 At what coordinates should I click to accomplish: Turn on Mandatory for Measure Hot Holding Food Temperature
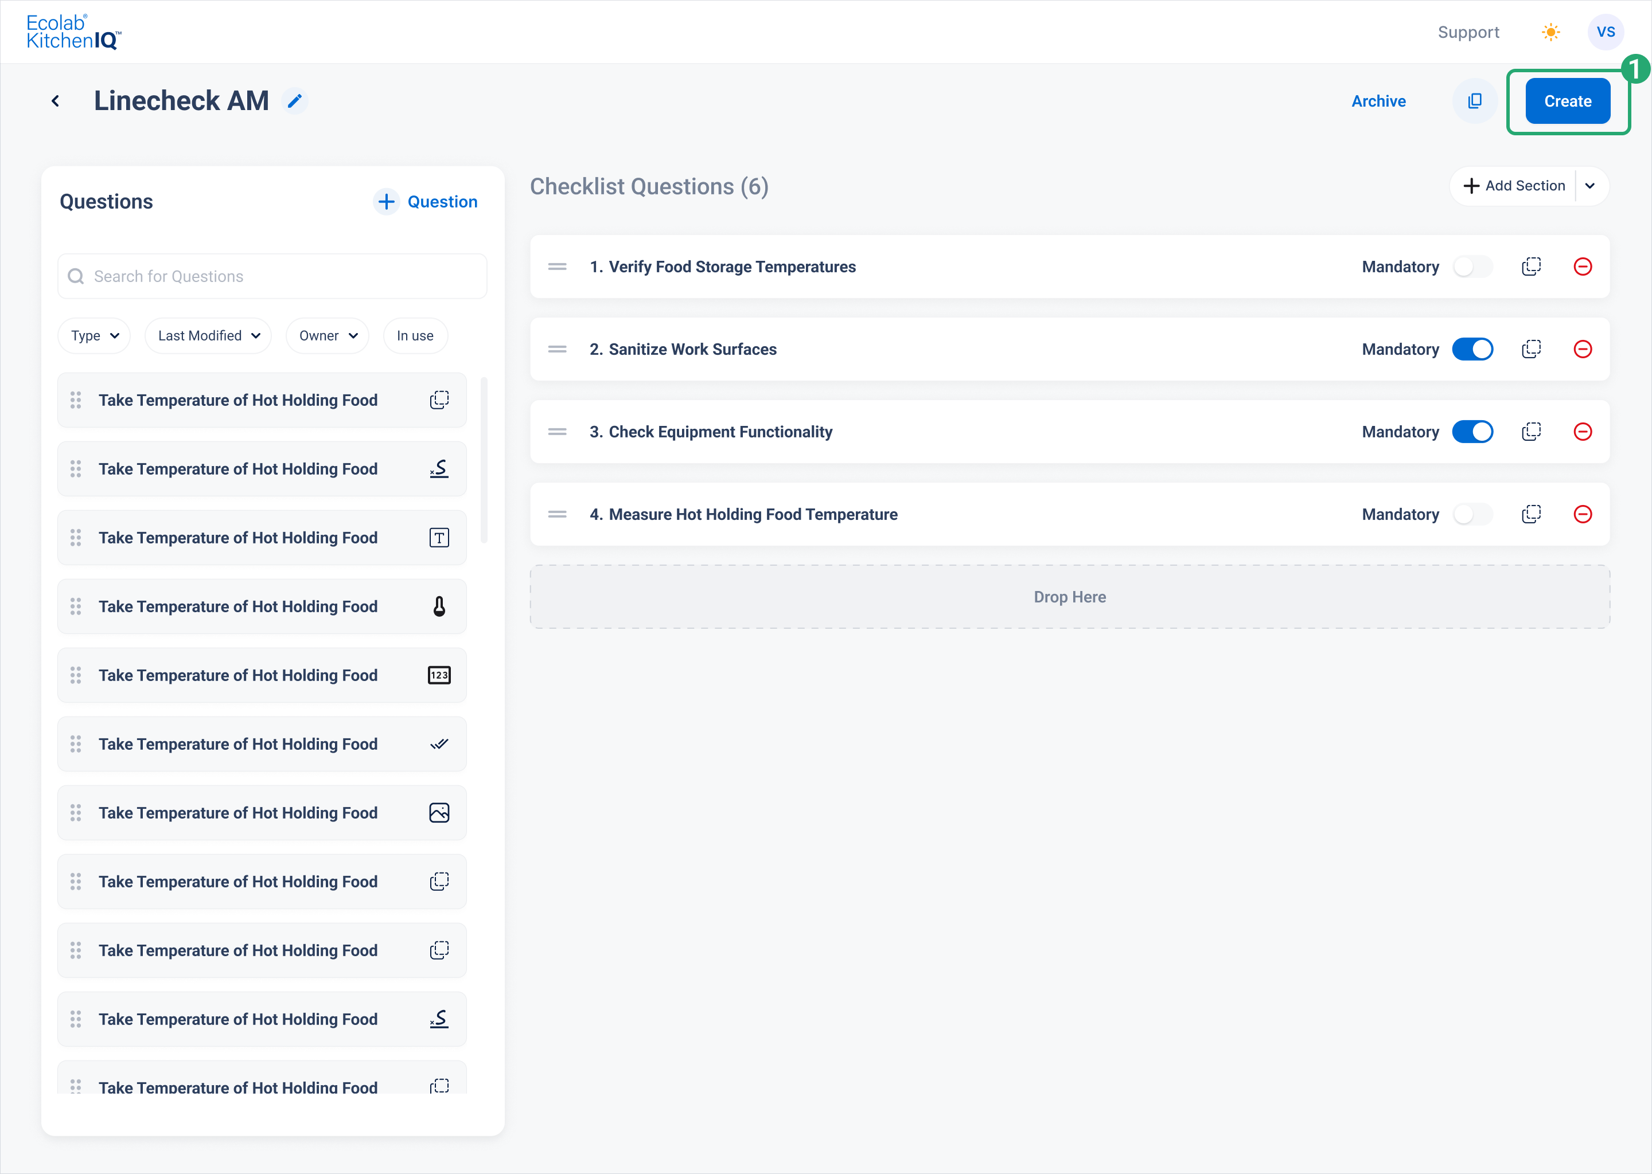tap(1472, 514)
